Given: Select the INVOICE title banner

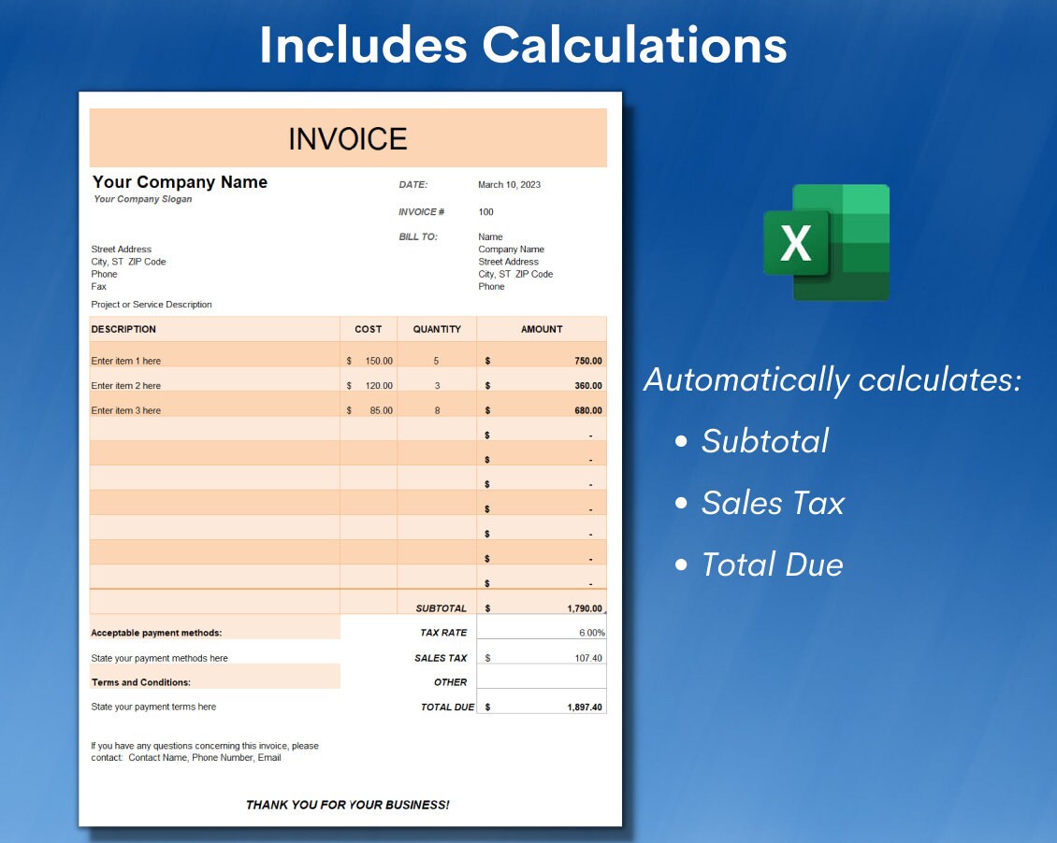Looking at the screenshot, I should point(348,137).
